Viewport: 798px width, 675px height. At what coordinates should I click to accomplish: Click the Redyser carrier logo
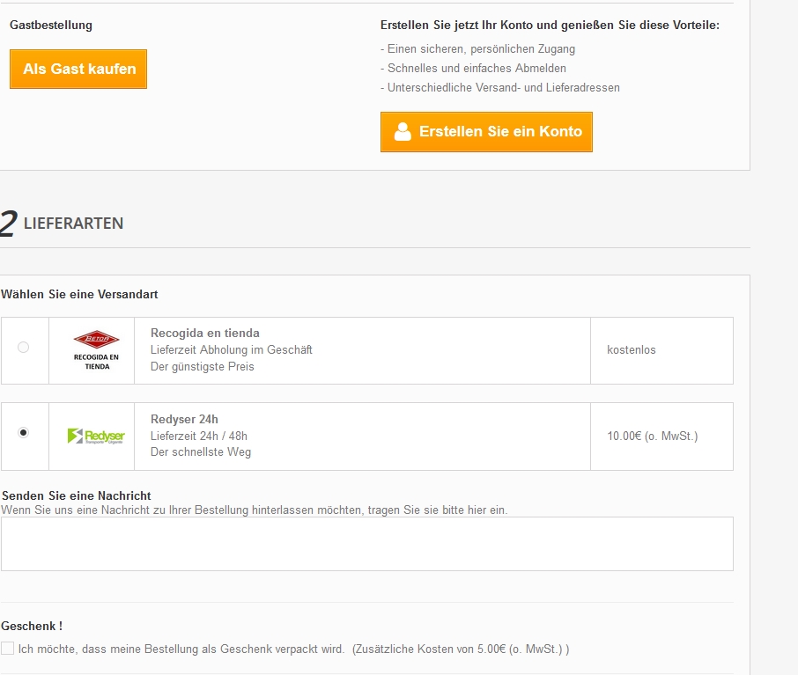pyautogui.click(x=96, y=436)
